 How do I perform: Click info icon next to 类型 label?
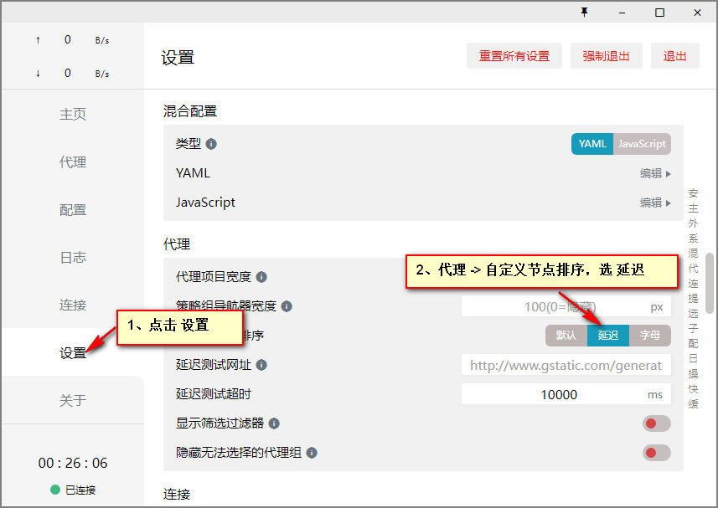coord(211,144)
